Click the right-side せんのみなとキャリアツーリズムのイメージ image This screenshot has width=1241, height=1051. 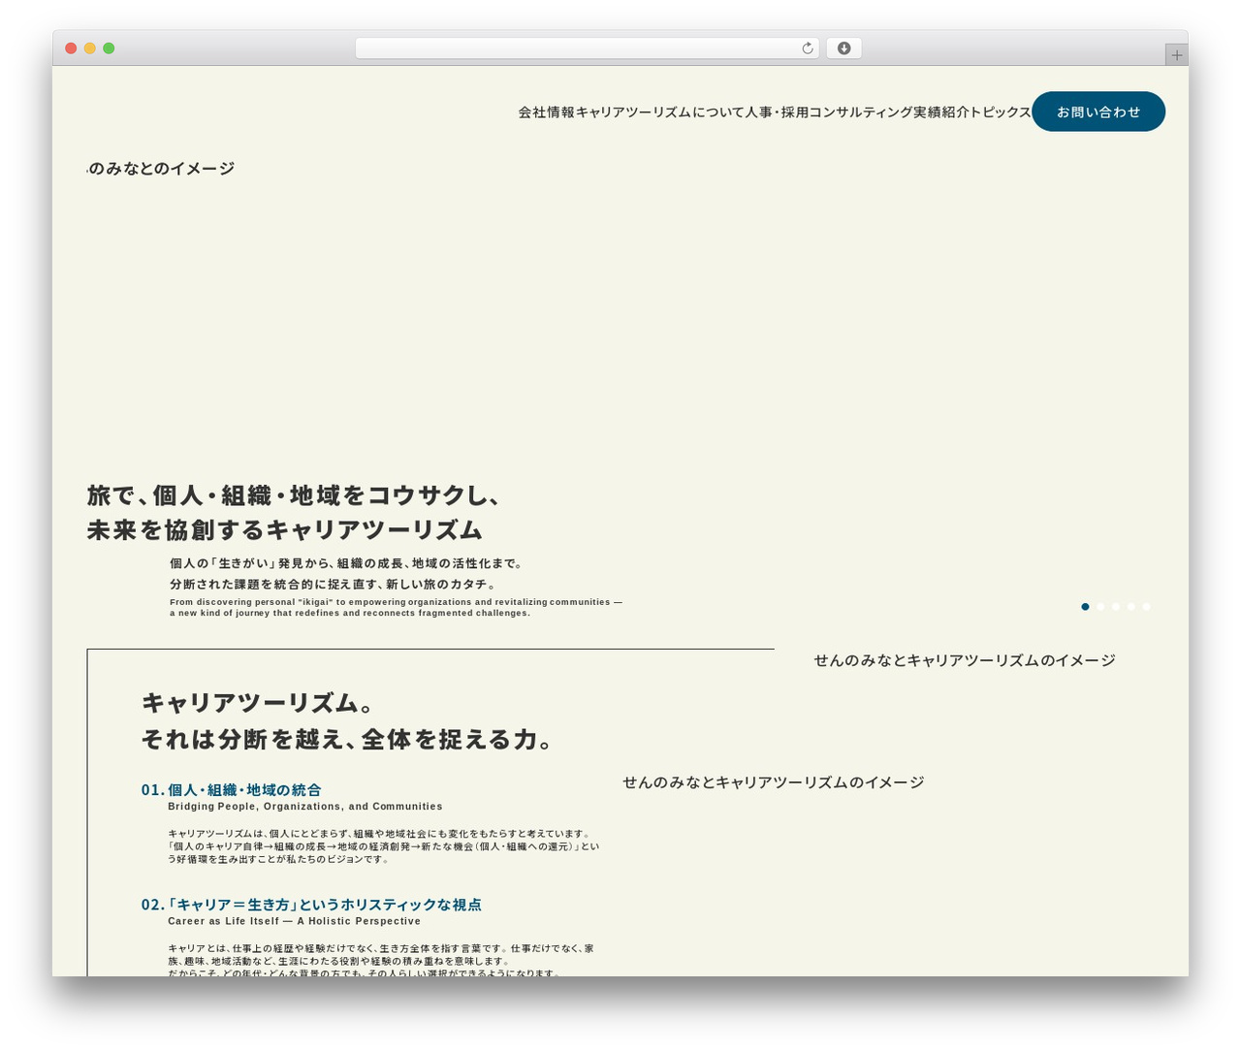[x=965, y=660]
